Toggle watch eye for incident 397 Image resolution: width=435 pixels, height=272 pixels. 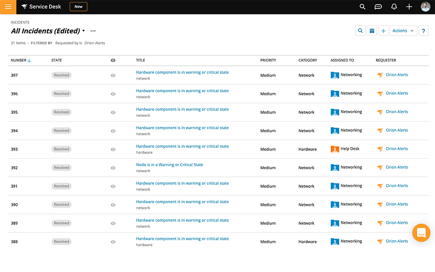coord(113,76)
